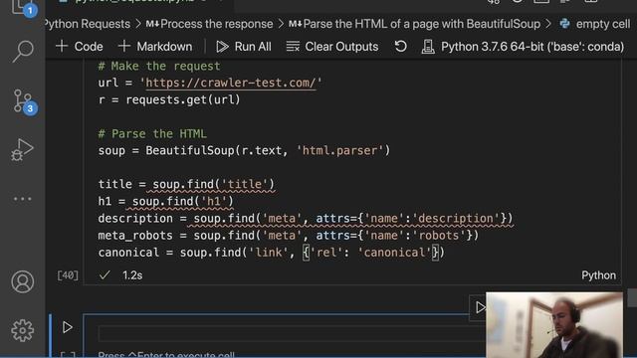637x358 pixels.
Task: Clear Outputs of all cells
Action: tap(331, 47)
